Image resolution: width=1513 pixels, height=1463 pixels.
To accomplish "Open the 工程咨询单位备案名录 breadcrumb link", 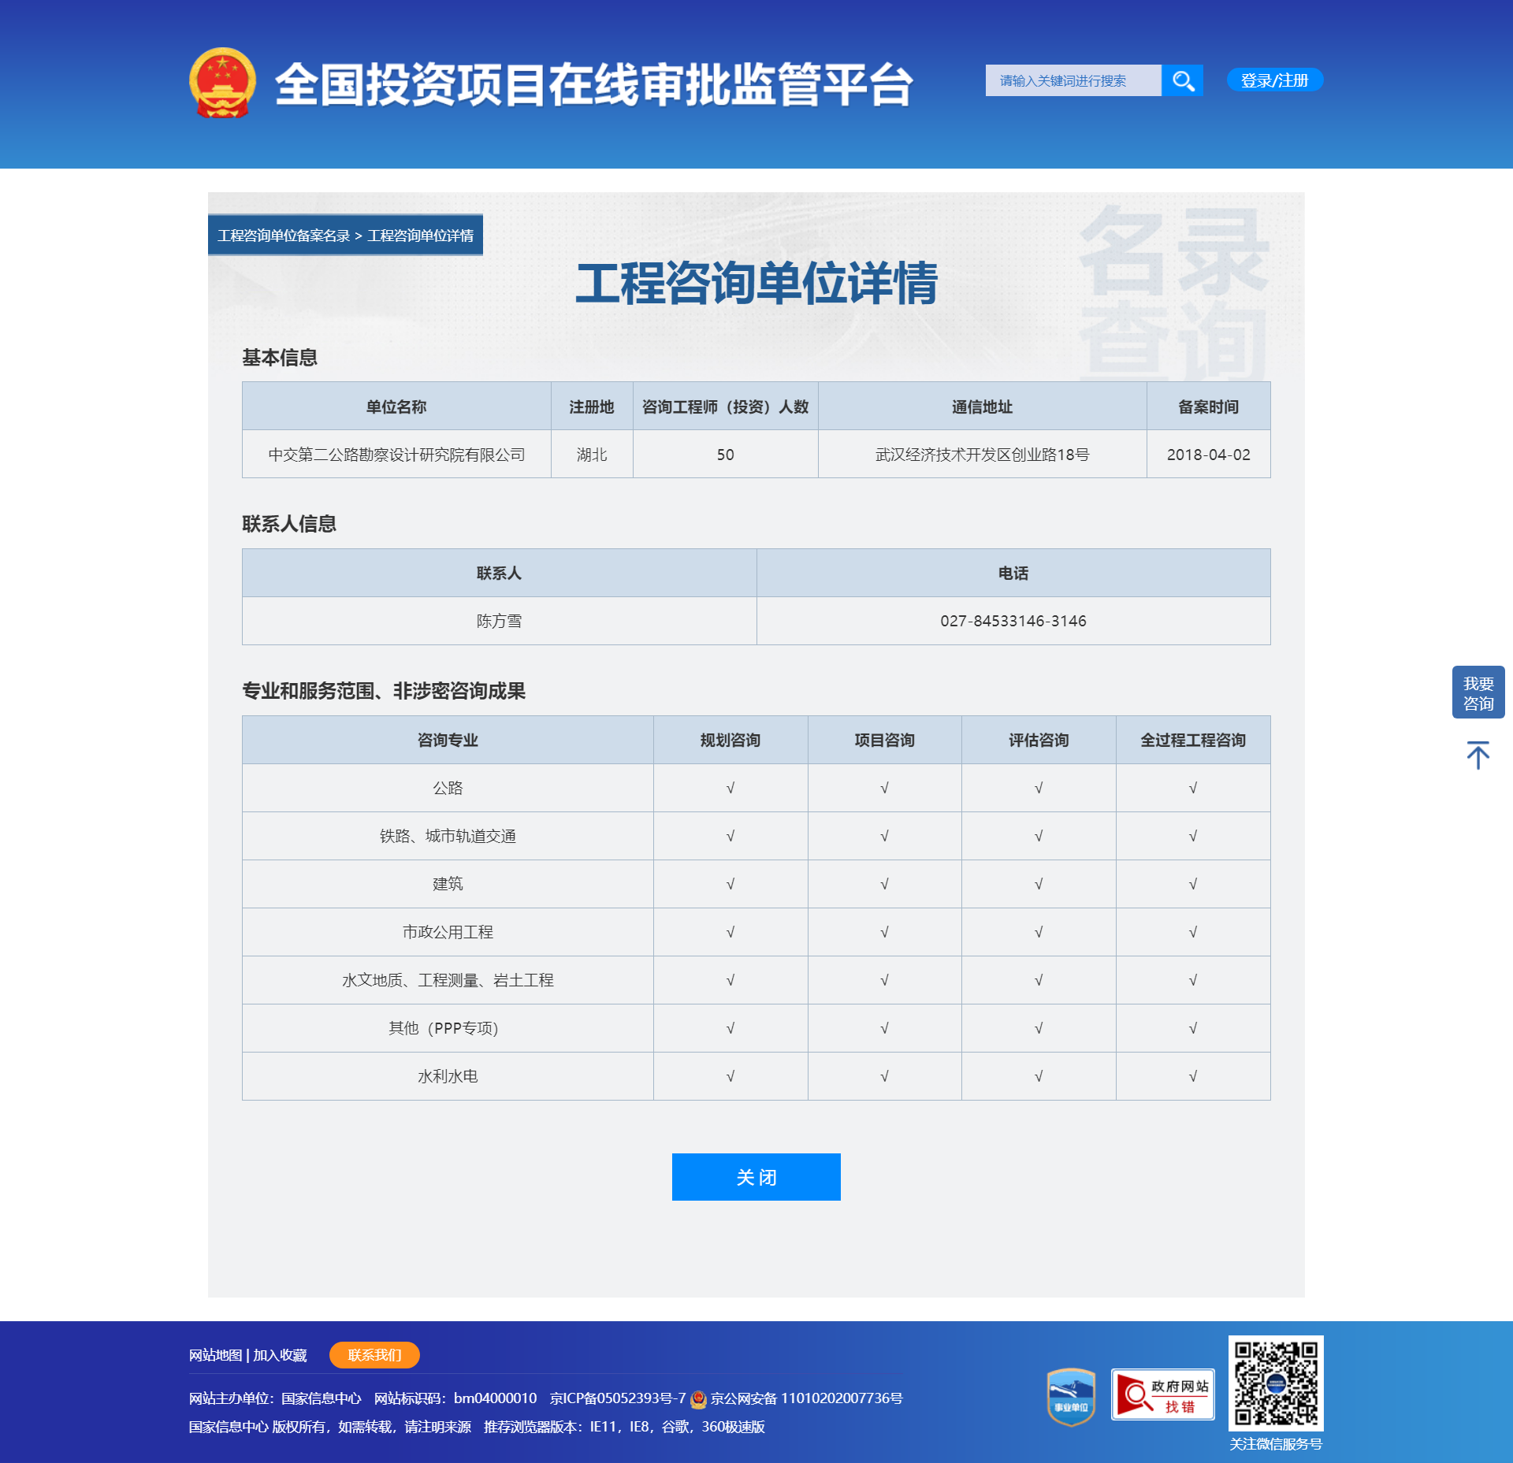I will [x=284, y=234].
